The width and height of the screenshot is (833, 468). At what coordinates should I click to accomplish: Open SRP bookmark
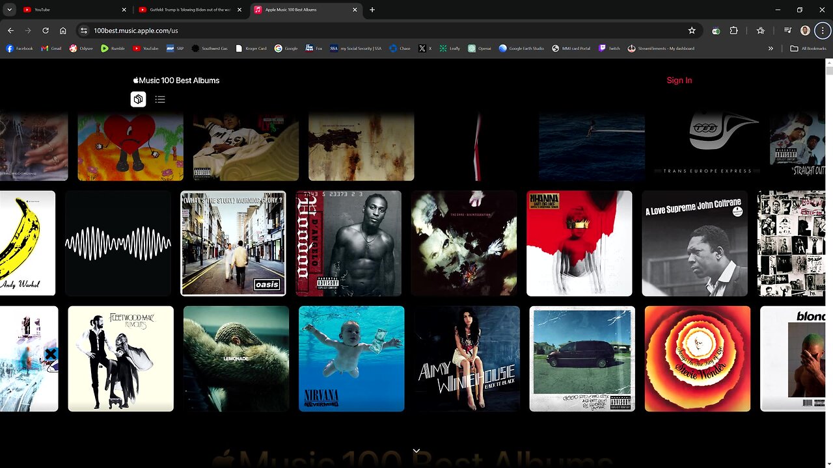pos(175,48)
